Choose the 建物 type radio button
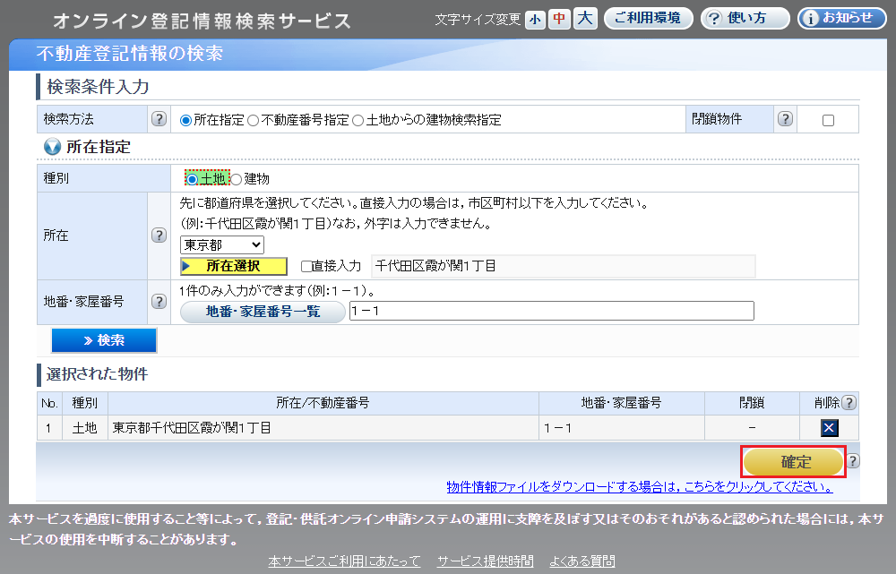This screenshot has height=574, width=896. click(237, 179)
